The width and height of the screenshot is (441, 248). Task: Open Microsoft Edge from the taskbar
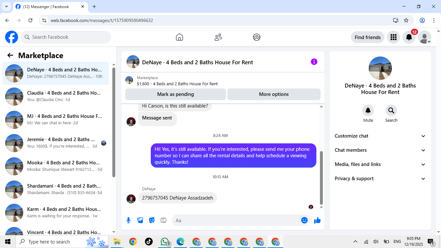pos(180,242)
